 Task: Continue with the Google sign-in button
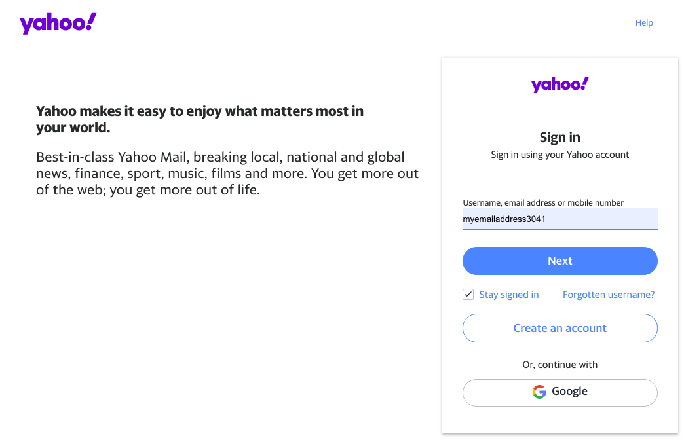pos(560,393)
